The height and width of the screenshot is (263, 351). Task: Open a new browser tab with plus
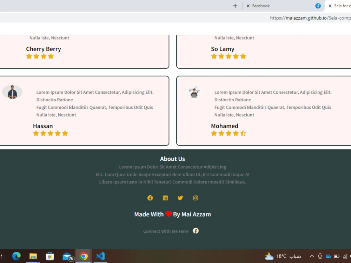click(235, 6)
